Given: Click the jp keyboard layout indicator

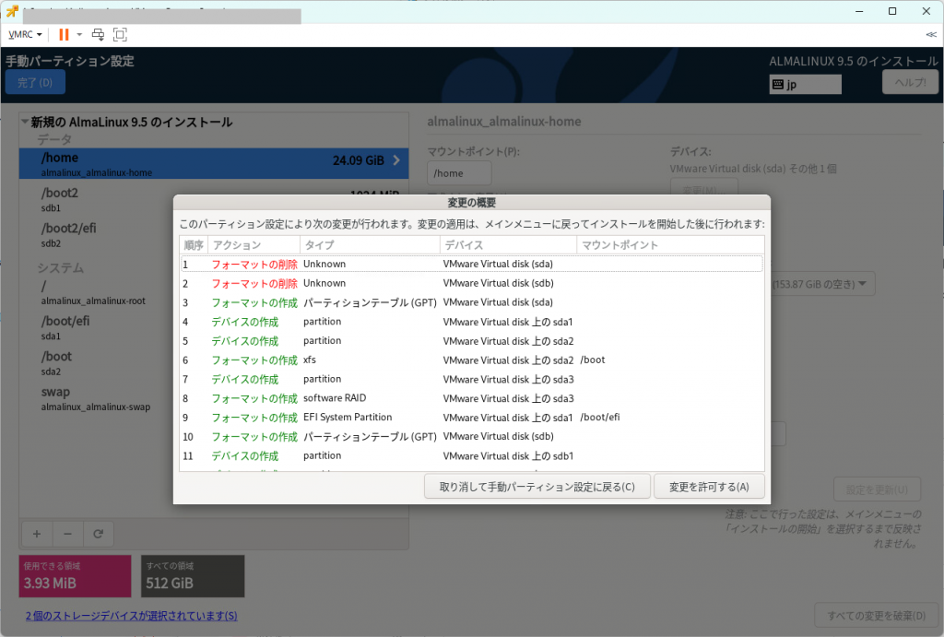Looking at the screenshot, I should [805, 84].
